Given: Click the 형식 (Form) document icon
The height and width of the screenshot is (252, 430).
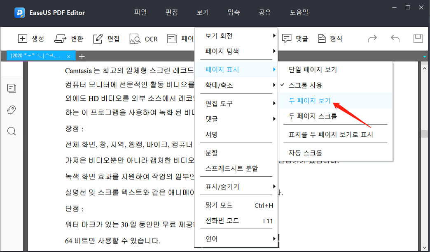Looking at the screenshot, I should click(322, 39).
